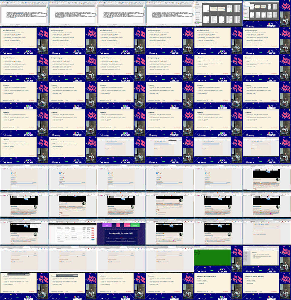Click the analog clock on the green screen
The width and height of the screenshot is (291, 300).
tap(198, 252)
